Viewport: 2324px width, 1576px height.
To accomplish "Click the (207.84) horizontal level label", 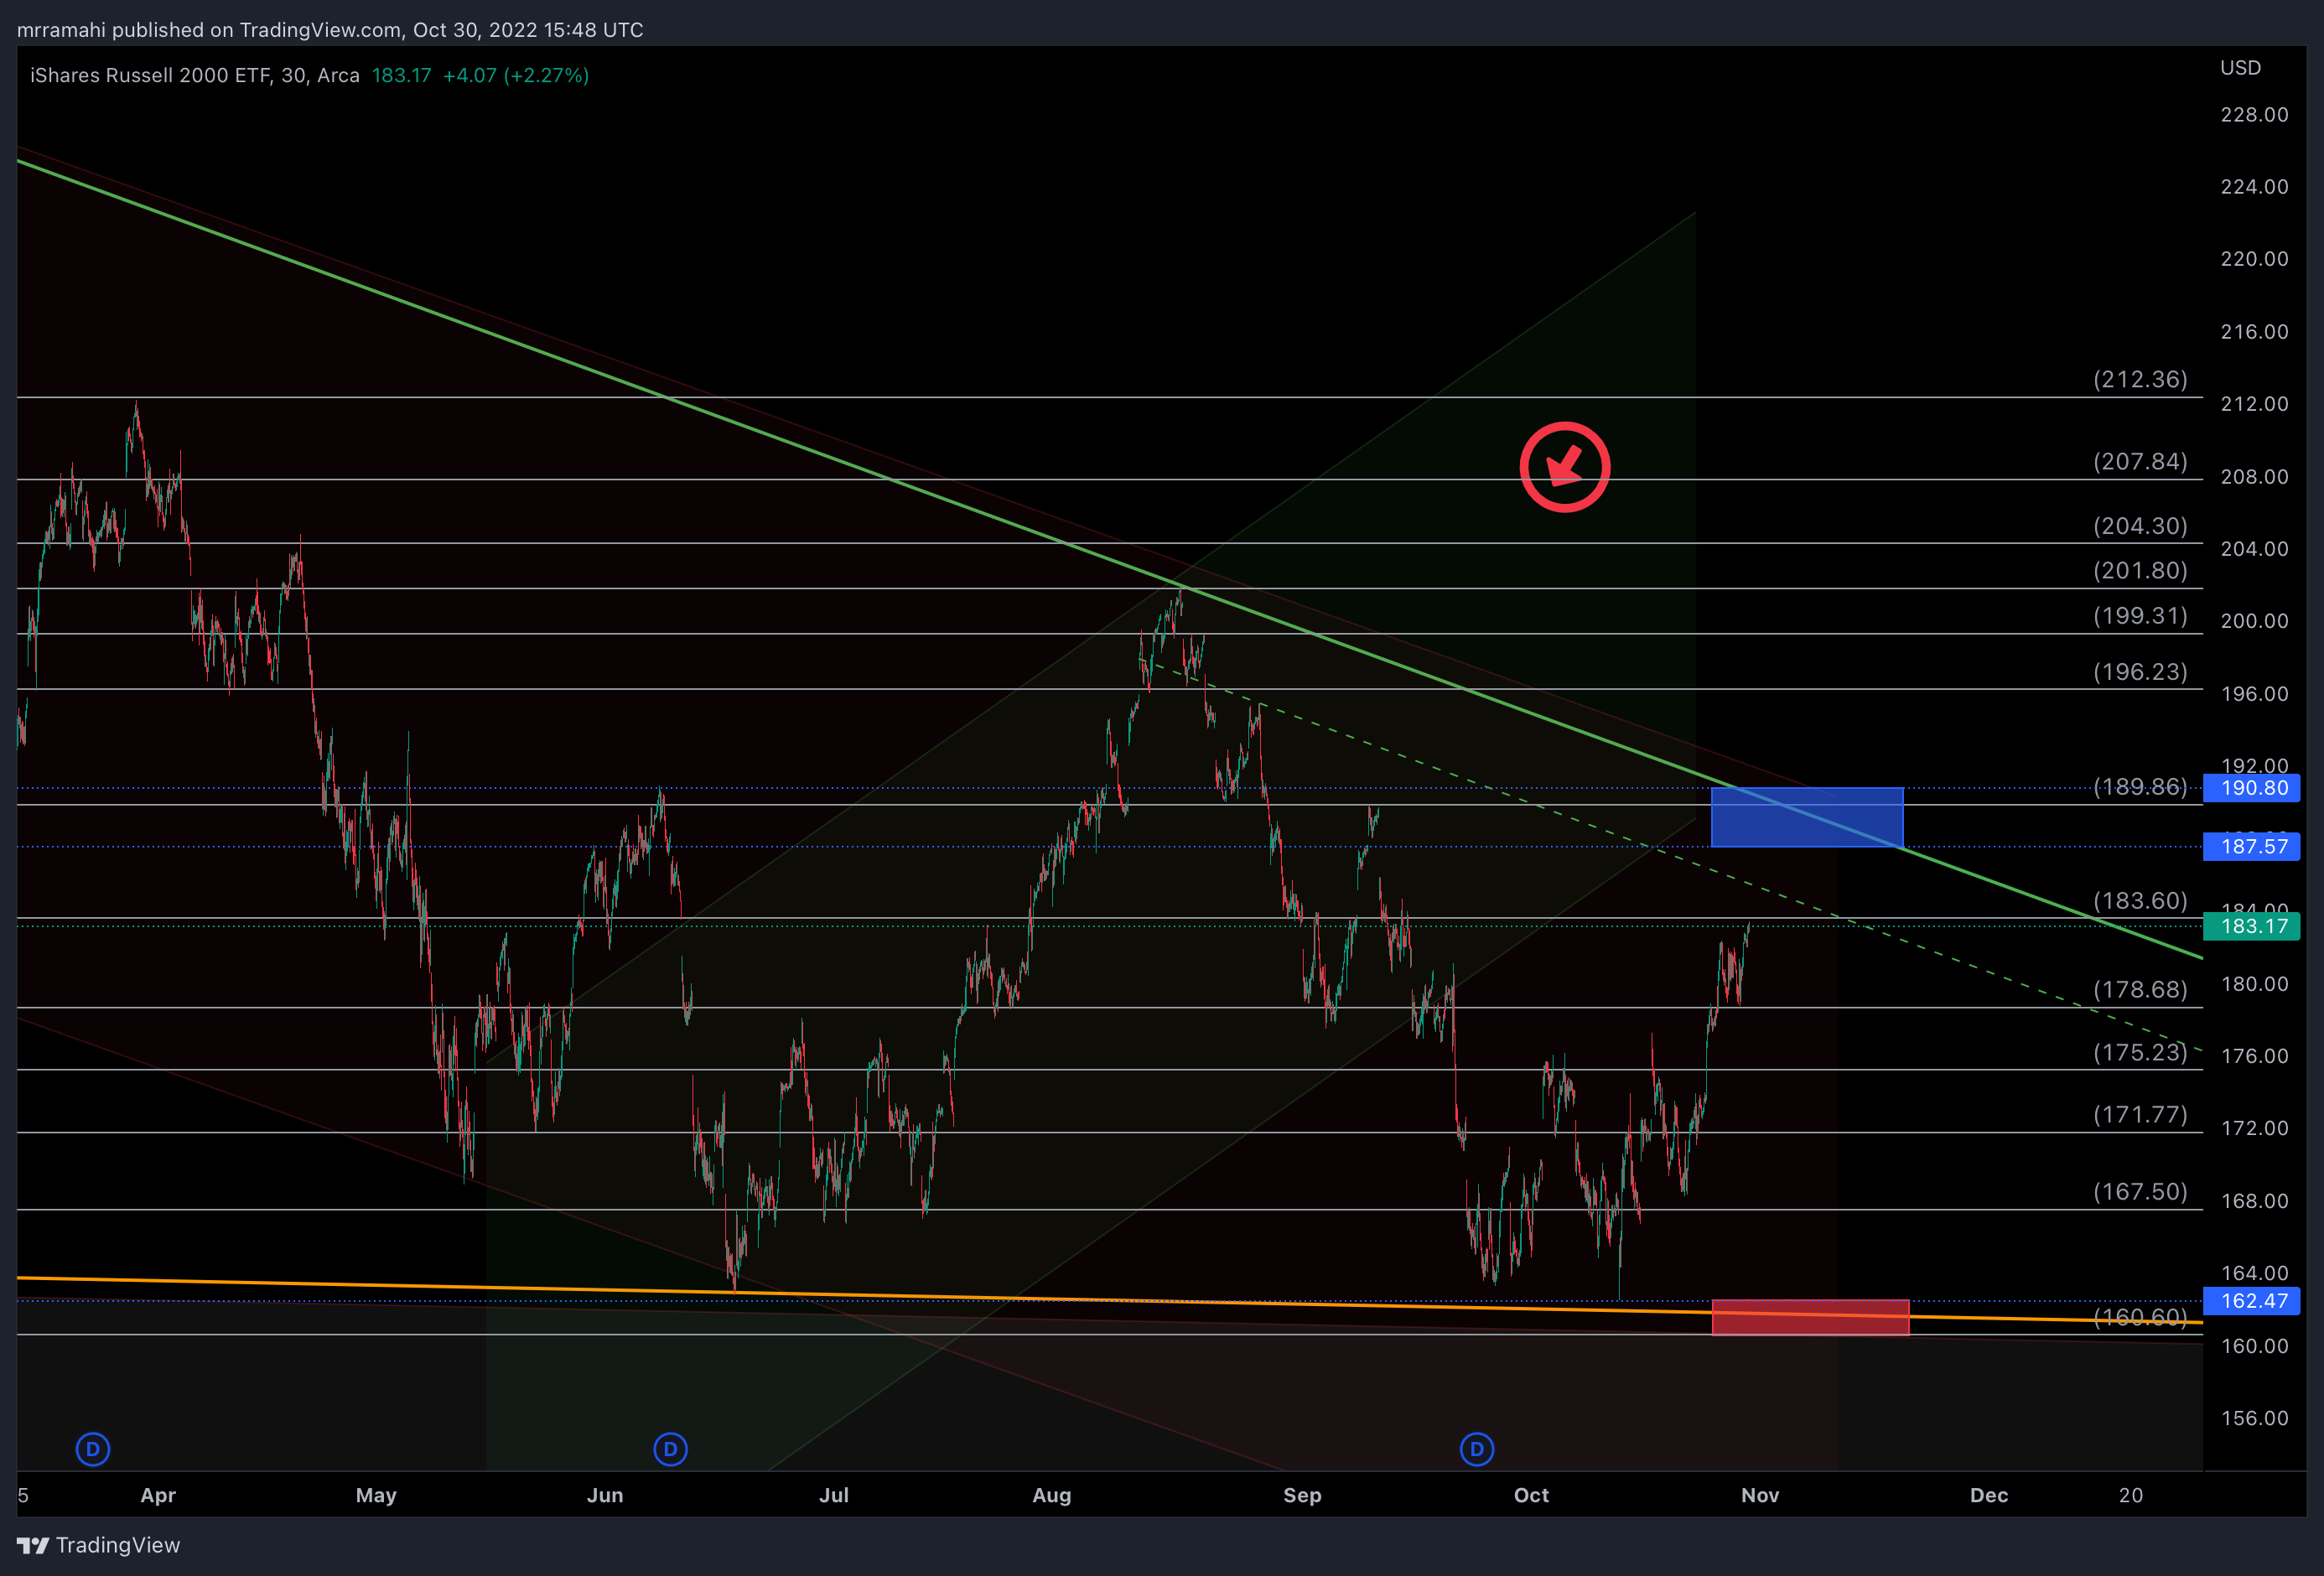I will [2140, 462].
